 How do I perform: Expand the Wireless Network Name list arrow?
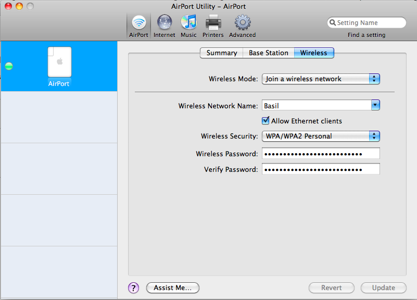375,105
